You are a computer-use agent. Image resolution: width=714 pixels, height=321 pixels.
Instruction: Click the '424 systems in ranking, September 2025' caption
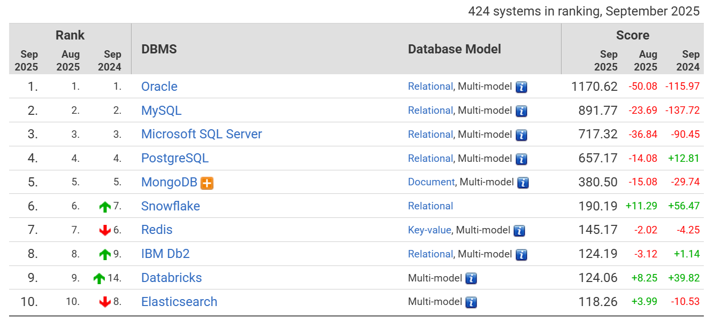(x=584, y=11)
